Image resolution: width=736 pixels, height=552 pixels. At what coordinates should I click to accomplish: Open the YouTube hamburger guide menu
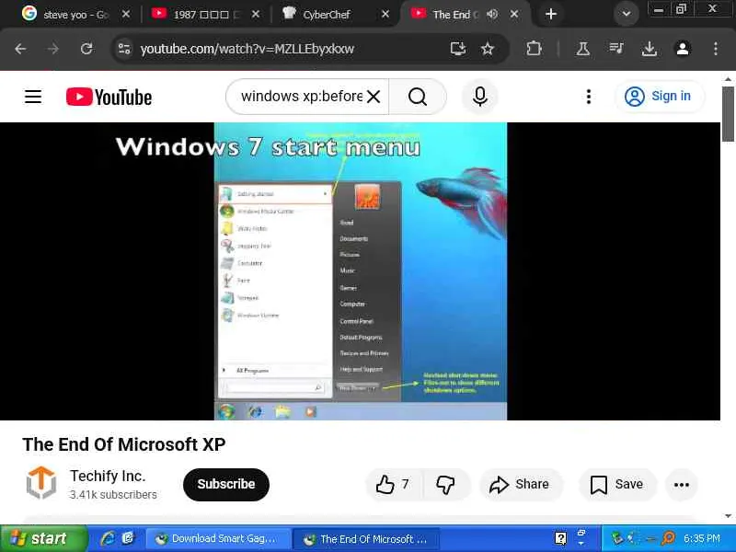click(33, 98)
